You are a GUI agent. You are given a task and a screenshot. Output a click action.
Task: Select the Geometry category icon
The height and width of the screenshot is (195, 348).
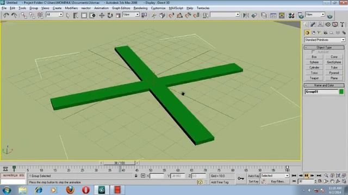coord(307,33)
